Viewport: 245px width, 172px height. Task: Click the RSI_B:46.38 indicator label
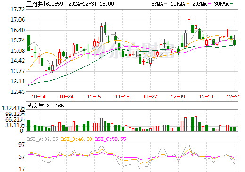pos(76,139)
